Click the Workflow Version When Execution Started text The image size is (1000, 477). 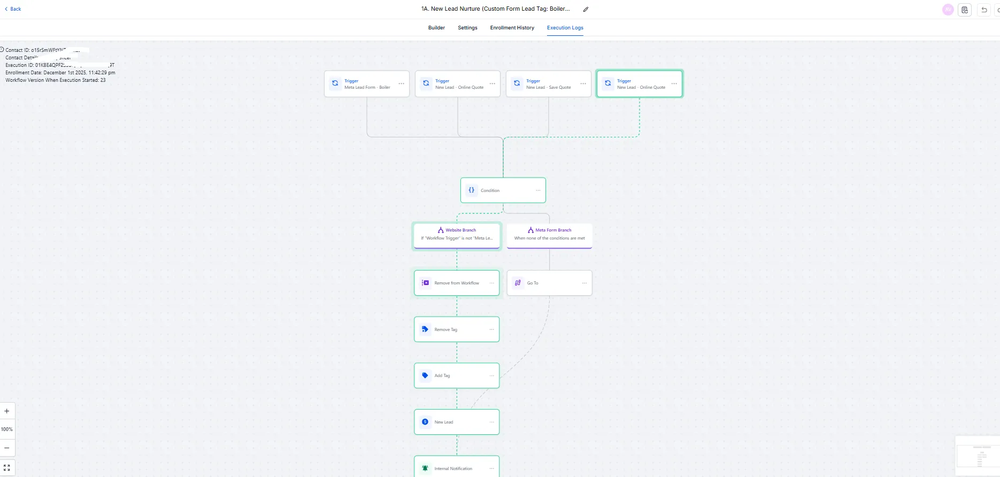(x=56, y=80)
